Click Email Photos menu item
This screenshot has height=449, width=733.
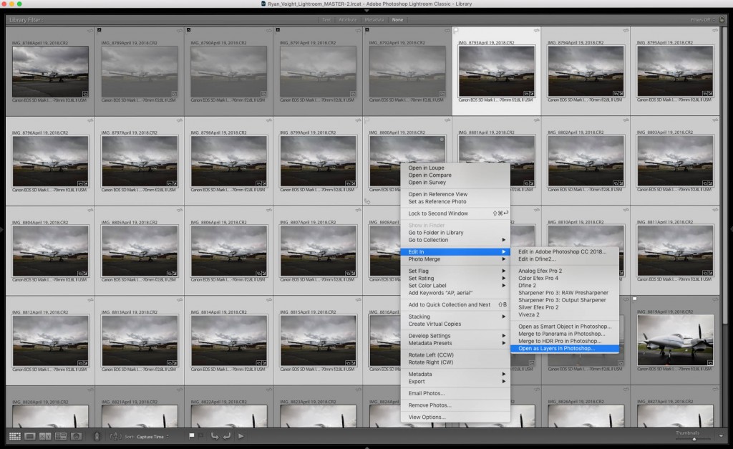pos(455,393)
